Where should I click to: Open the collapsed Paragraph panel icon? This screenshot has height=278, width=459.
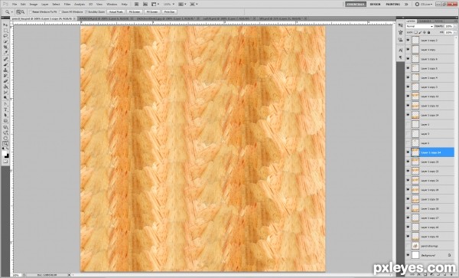pos(400,57)
